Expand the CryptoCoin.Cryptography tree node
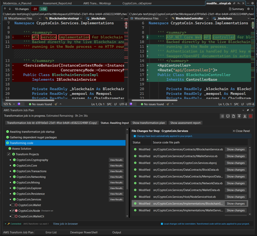Viewport: 257px width, 236px height. (11, 160)
